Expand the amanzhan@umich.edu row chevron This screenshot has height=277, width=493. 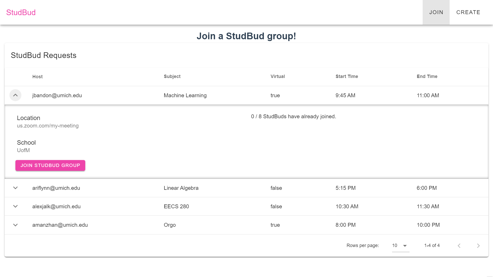click(x=15, y=225)
